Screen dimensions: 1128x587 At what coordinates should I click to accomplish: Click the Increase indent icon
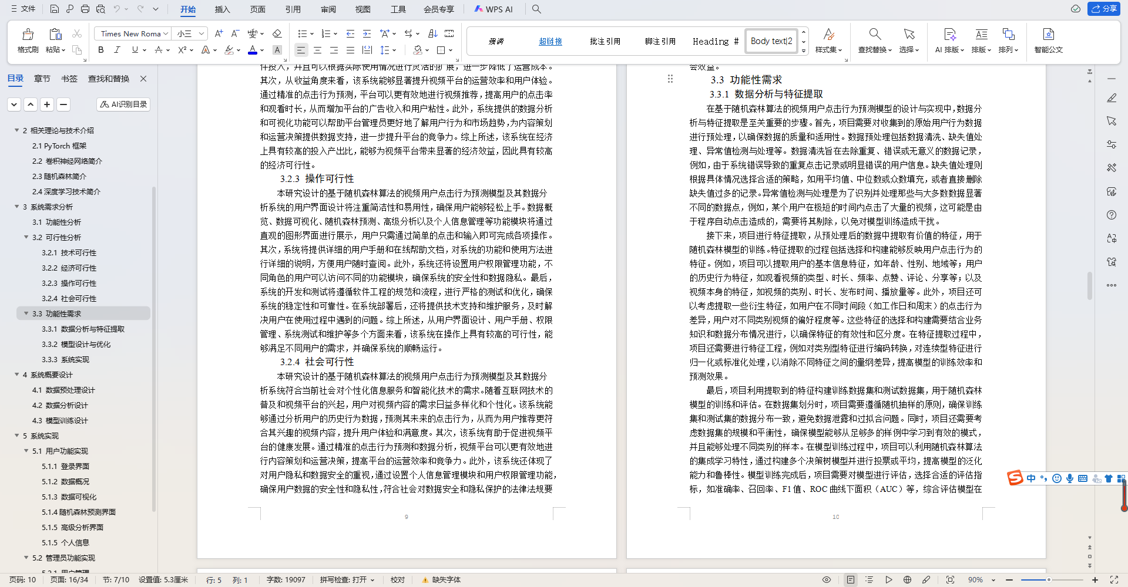367,33
